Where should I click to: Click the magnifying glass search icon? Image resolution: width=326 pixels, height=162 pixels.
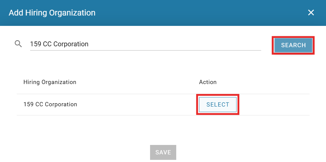pos(18,44)
